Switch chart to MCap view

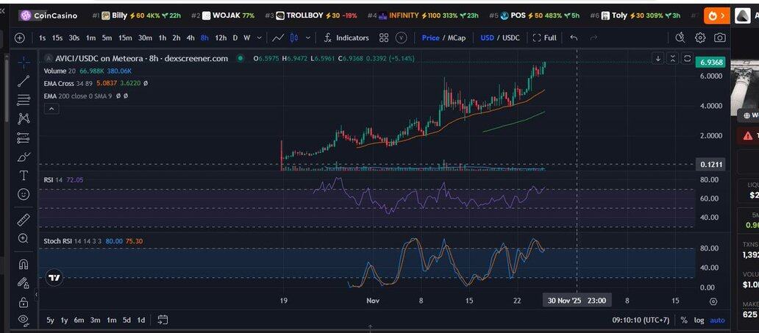pos(457,37)
